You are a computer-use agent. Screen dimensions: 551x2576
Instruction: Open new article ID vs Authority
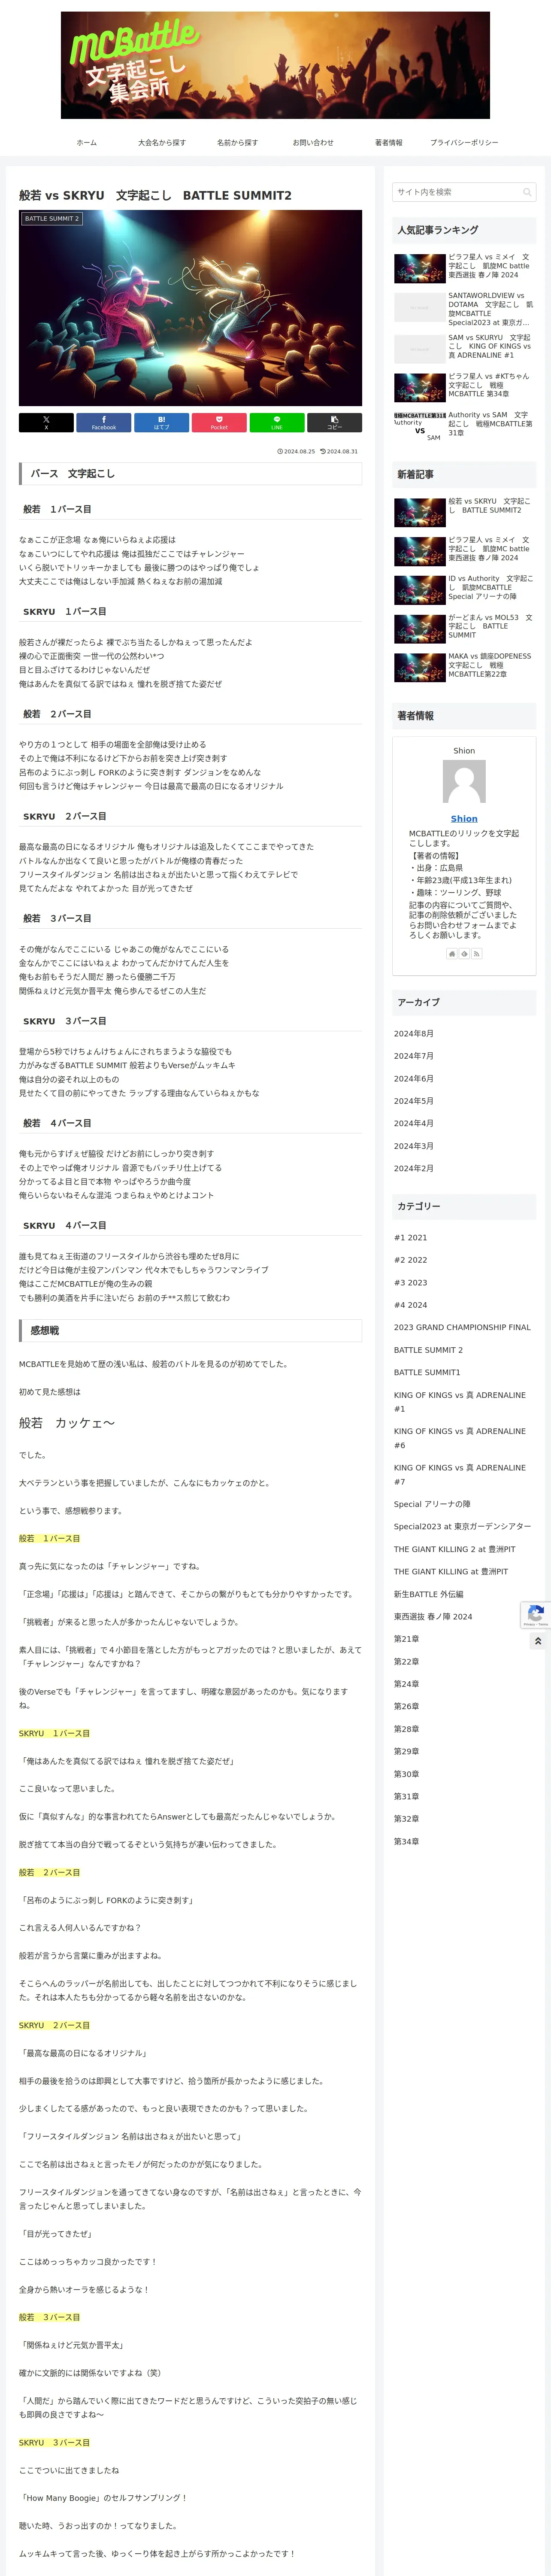tap(464, 589)
